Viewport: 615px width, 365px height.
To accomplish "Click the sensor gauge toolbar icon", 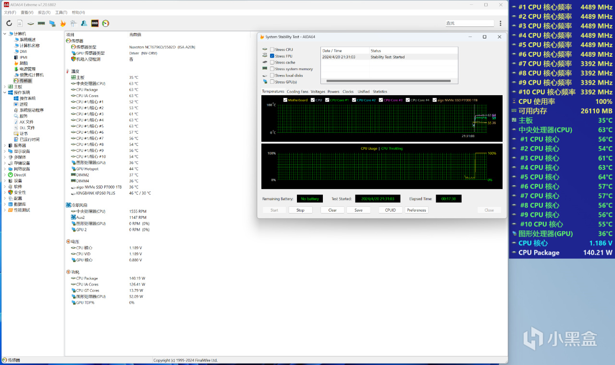I will tap(106, 23).
